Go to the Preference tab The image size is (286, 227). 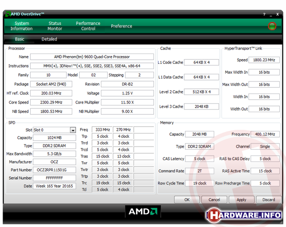(122, 26)
